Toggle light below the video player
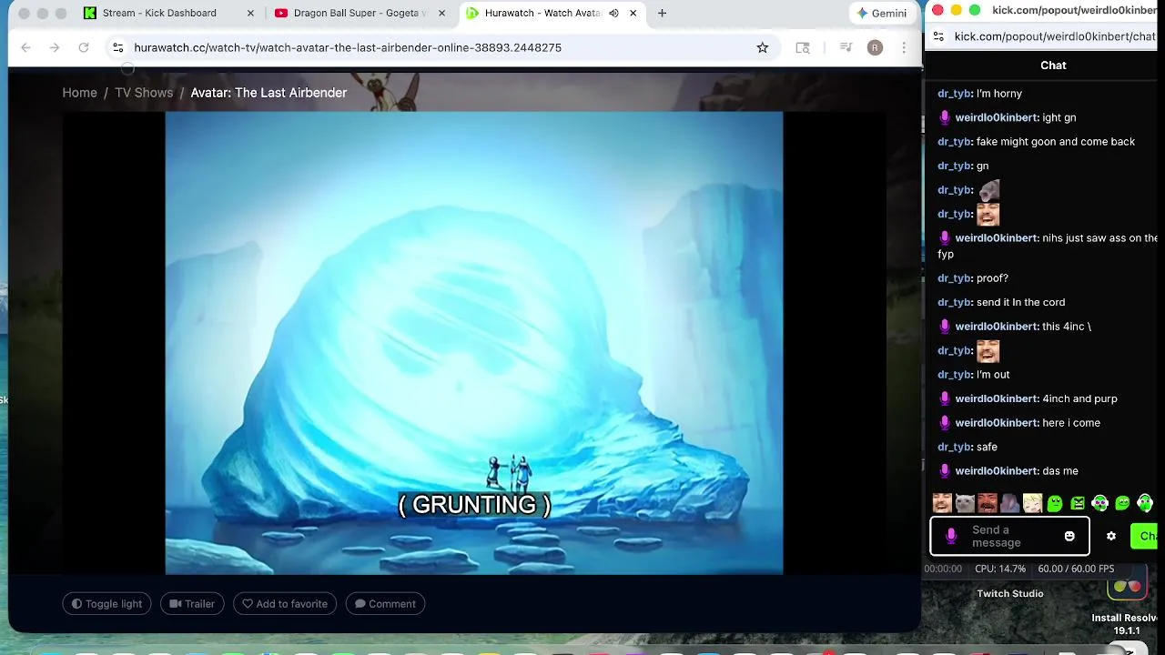This screenshot has height=655, width=1165. (x=106, y=604)
